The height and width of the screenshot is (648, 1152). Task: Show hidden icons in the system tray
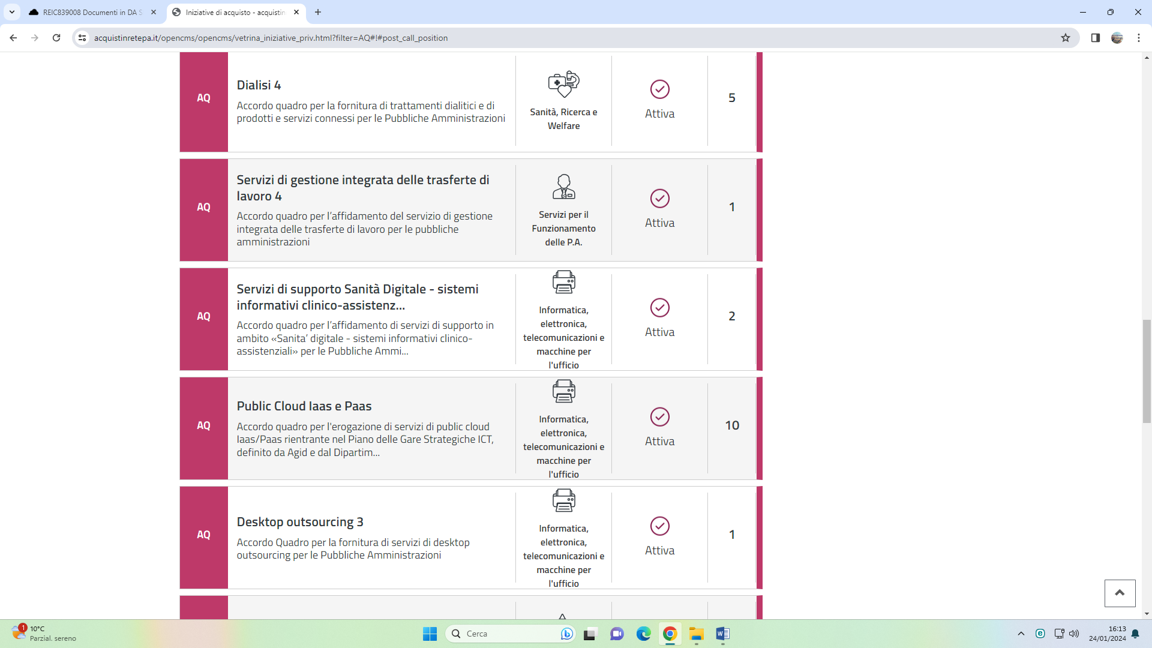[x=1021, y=634]
